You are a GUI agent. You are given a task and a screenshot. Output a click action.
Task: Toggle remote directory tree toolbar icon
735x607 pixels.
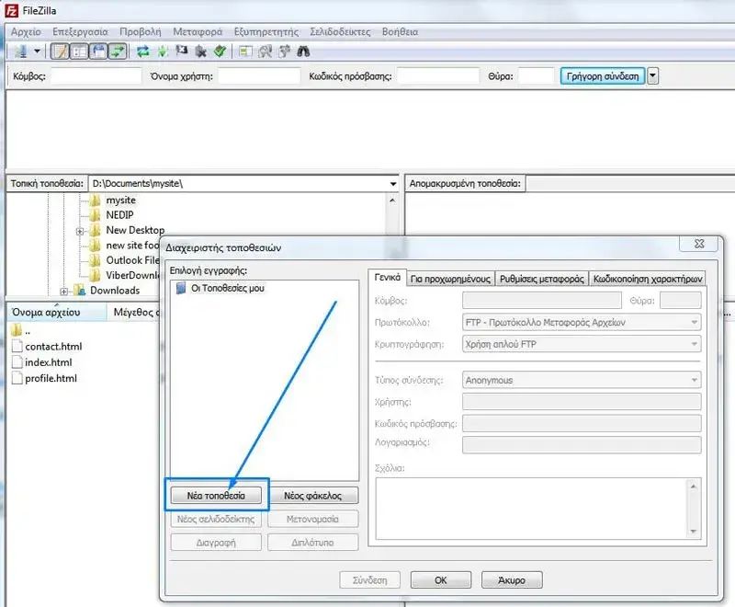click(98, 52)
